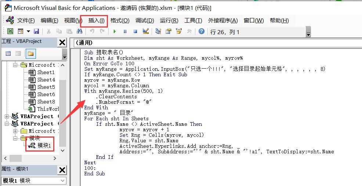Open the 工具(T) menu
362x186 pixels.
click(193, 21)
